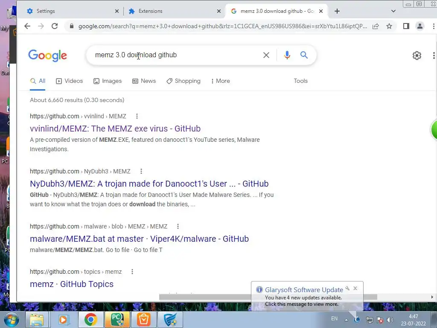This screenshot has width=437, height=328.
Task: Click the padlock site info icon
Action: [x=72, y=26]
